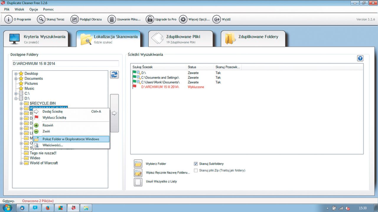
Task: Expand the $RECYCLE.BIN folder node
Action: point(21,103)
